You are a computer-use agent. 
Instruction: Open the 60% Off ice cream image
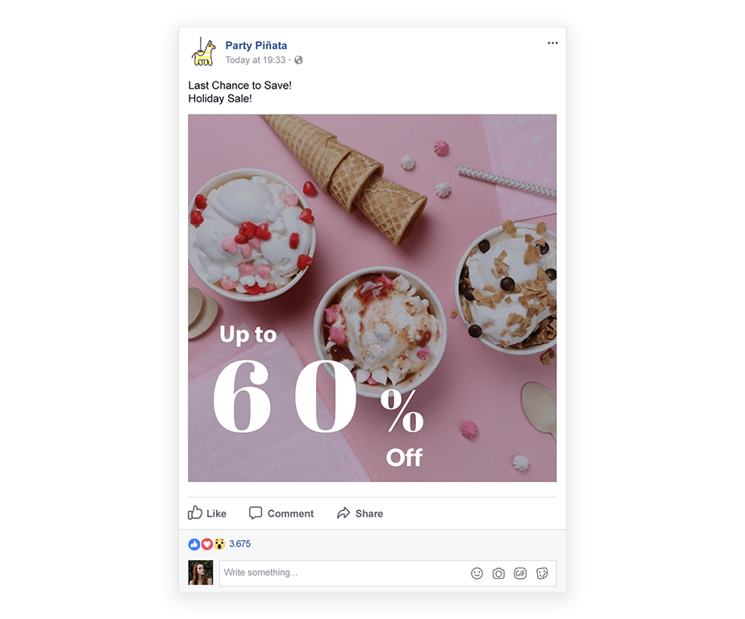[x=372, y=298]
